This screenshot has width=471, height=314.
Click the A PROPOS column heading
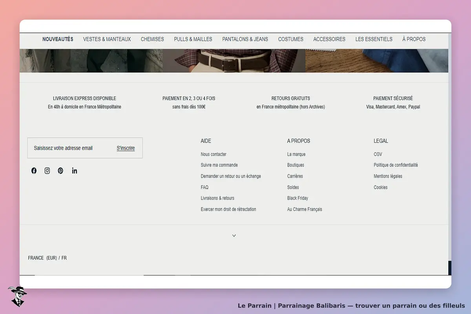(299, 141)
